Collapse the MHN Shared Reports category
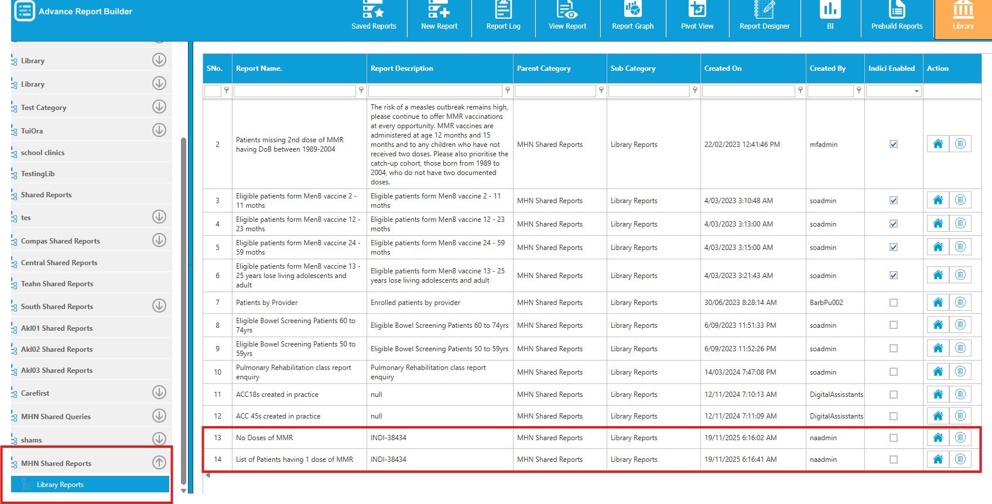This screenshot has height=504, width=992. coord(159,462)
